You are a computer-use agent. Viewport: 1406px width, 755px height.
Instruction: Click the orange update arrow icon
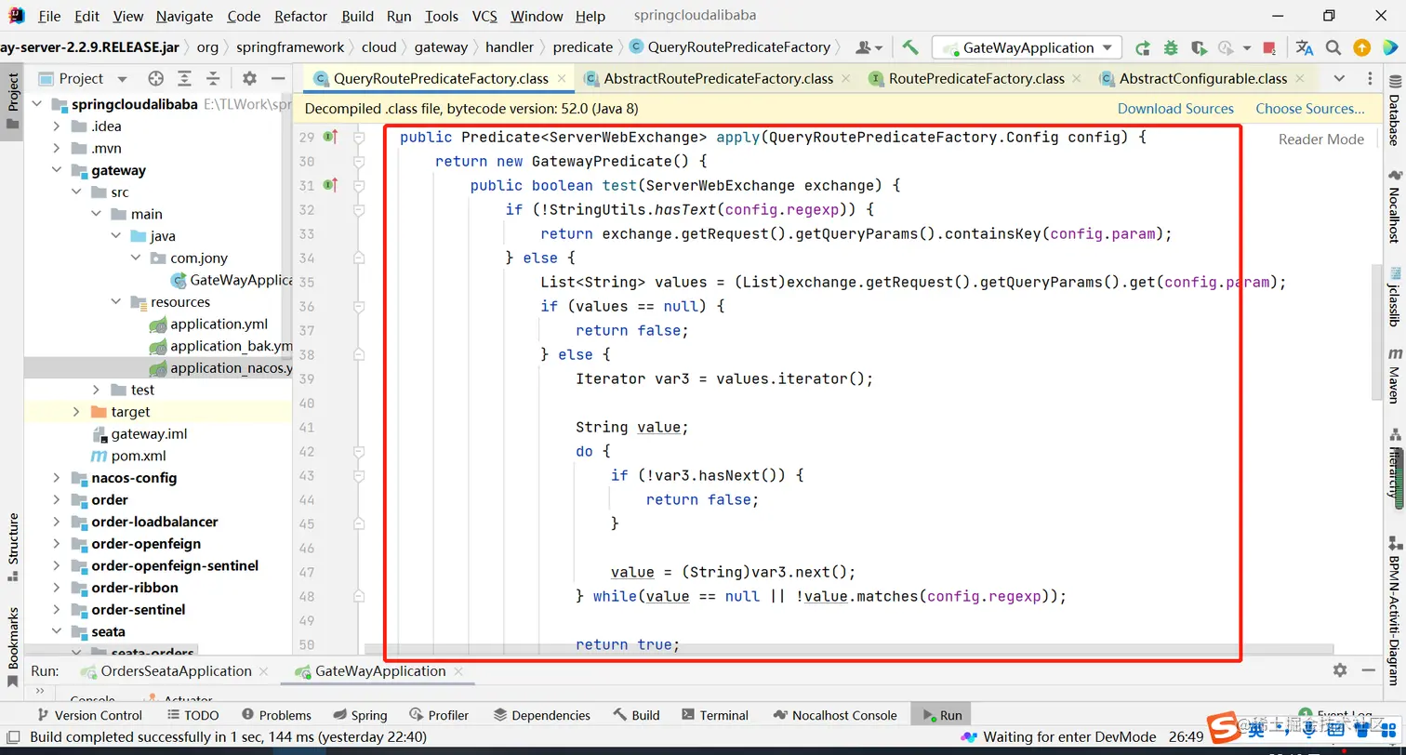pyautogui.click(x=1361, y=47)
